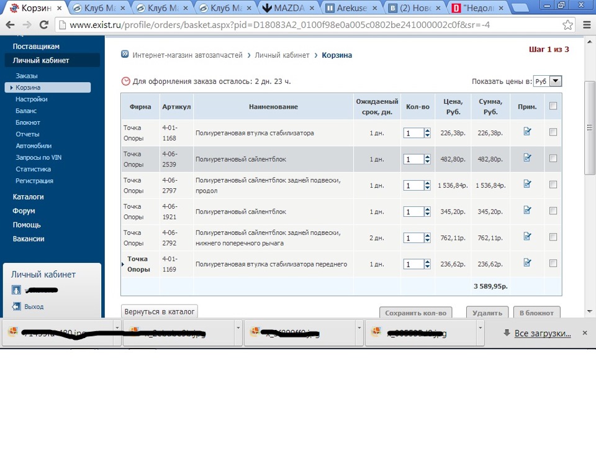Open note icon for article 4-06-2792
The width and height of the screenshot is (596, 471).
point(527,237)
